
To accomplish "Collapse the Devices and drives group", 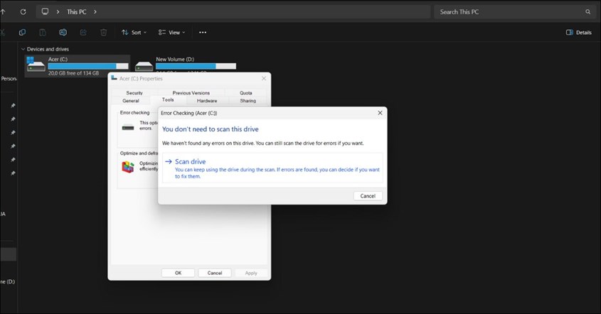I will point(23,49).
